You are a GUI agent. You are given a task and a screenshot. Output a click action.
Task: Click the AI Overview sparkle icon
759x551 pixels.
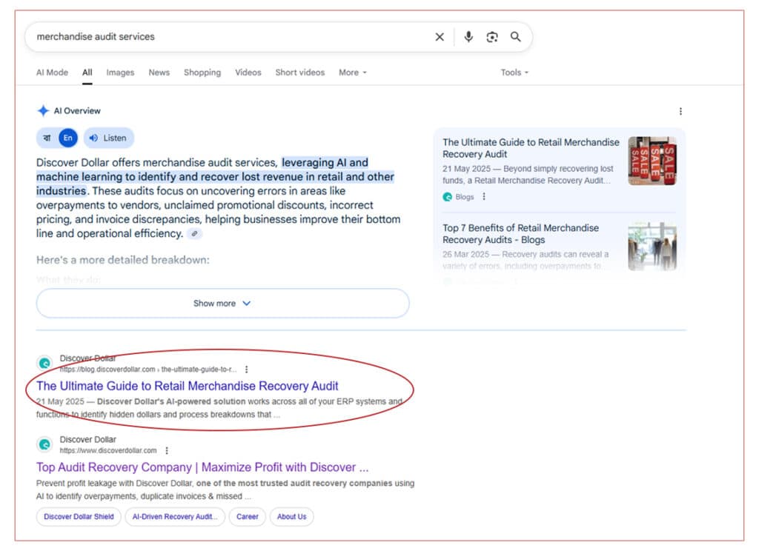point(43,110)
